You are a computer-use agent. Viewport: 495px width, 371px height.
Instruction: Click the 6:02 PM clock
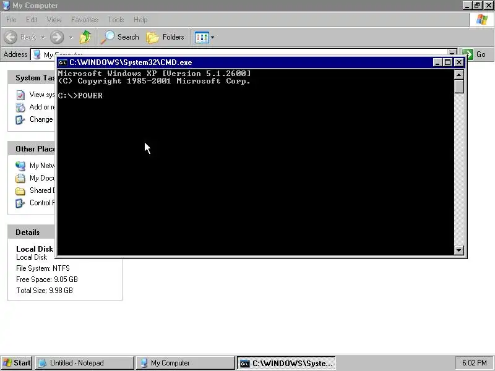coord(474,363)
